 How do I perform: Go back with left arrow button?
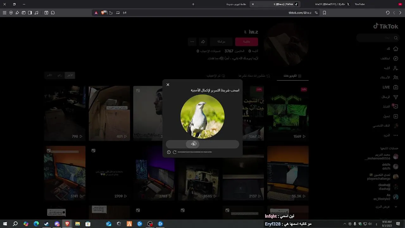pyautogui.click(x=394, y=13)
